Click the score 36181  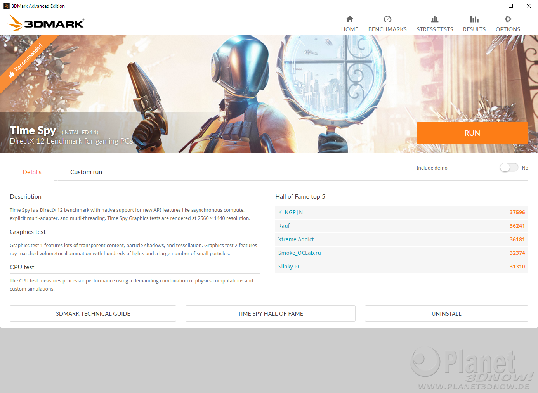pos(517,239)
